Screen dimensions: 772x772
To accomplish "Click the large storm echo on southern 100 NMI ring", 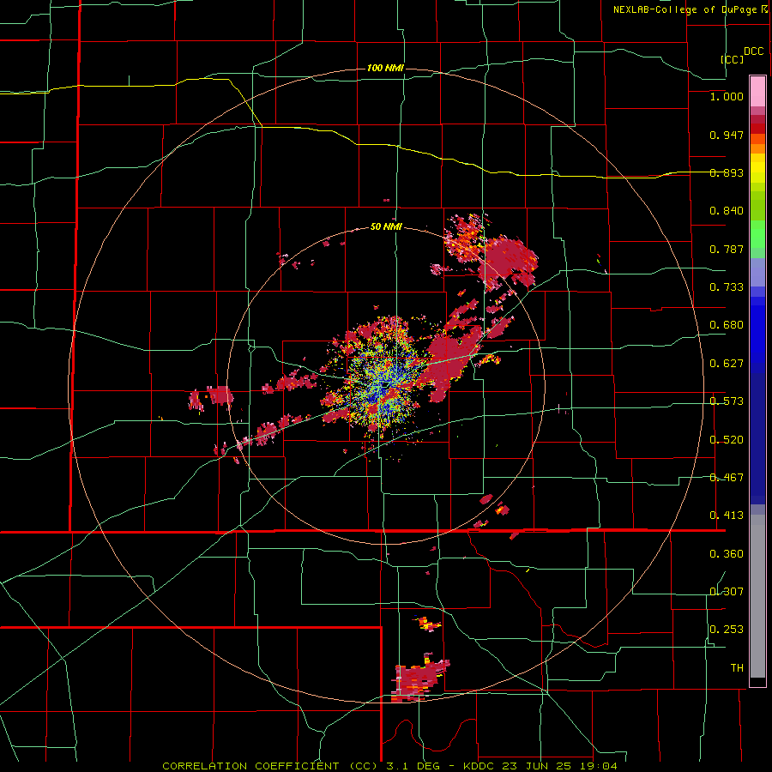I will [419, 679].
